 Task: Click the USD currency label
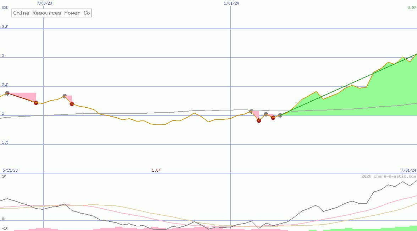point(5,7)
